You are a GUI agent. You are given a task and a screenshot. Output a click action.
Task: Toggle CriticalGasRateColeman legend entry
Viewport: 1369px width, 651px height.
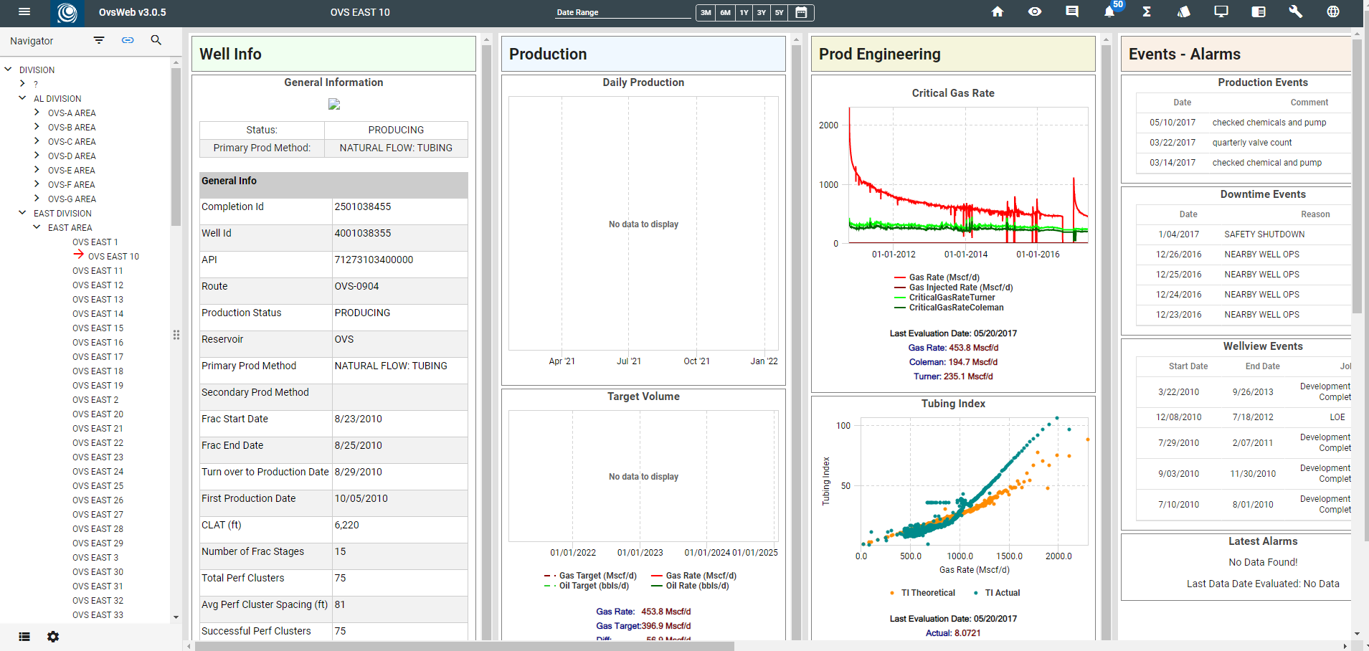point(949,308)
